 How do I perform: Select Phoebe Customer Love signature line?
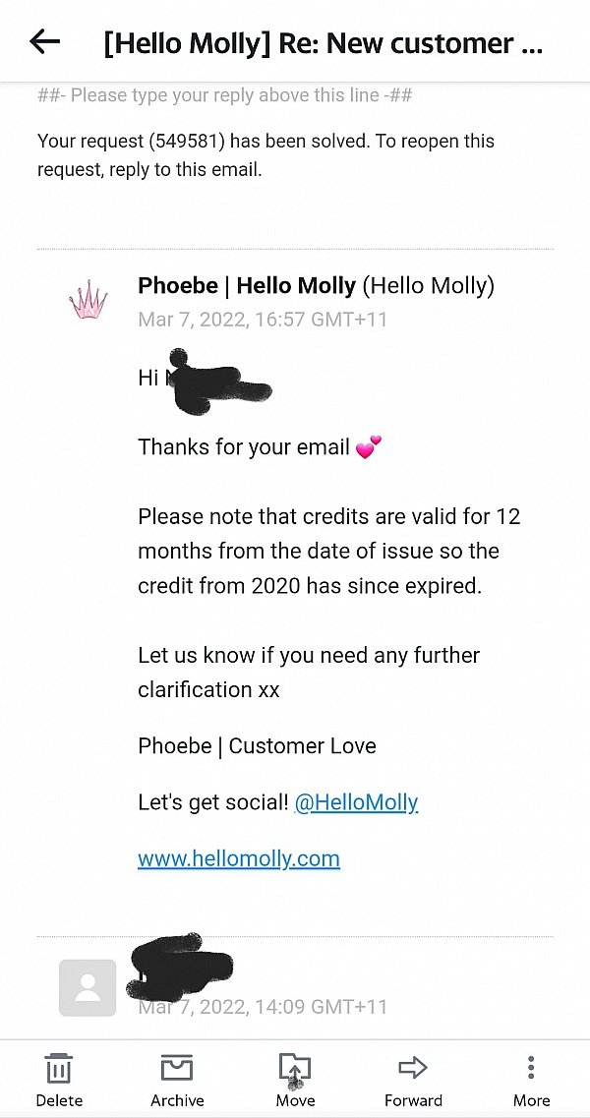(x=256, y=745)
